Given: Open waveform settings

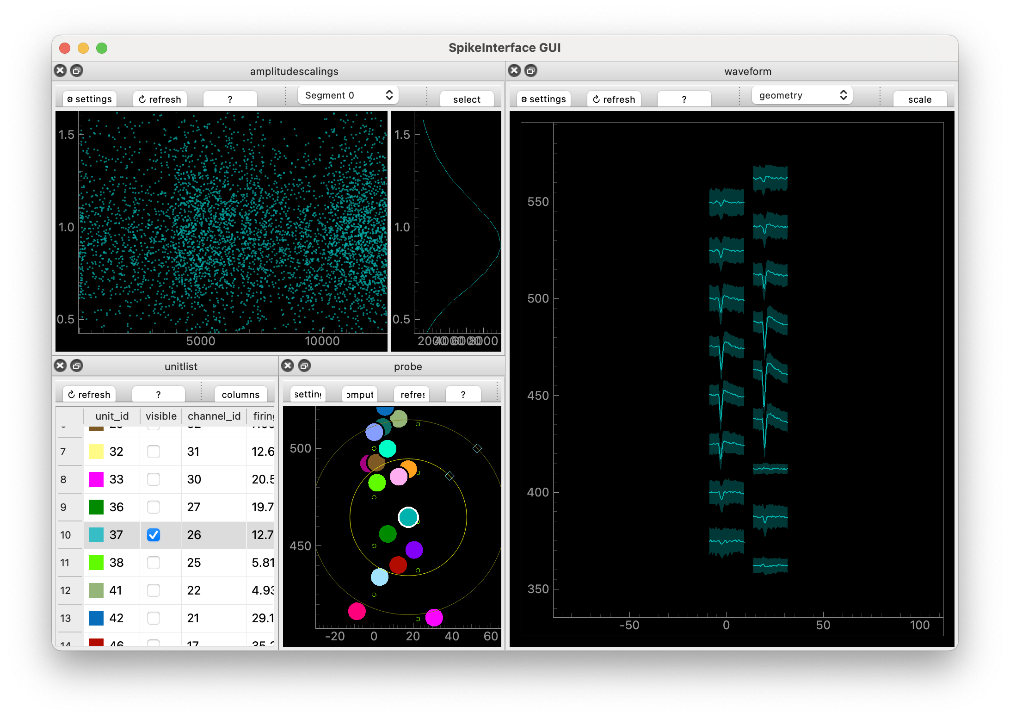Looking at the screenshot, I should pyautogui.click(x=543, y=99).
